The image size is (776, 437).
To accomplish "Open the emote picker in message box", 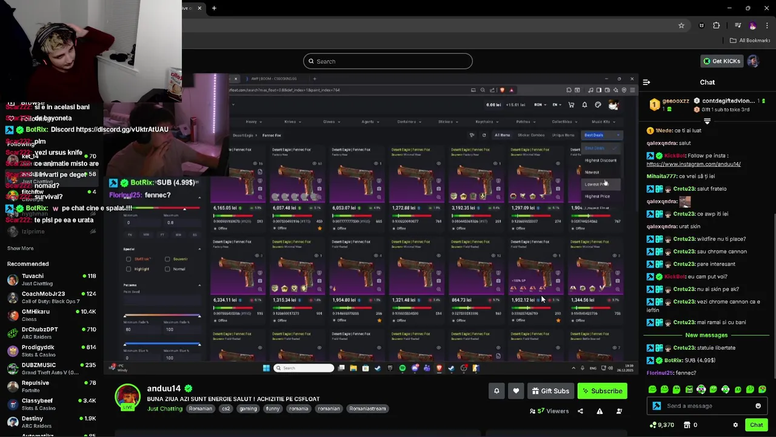I will [758, 406].
